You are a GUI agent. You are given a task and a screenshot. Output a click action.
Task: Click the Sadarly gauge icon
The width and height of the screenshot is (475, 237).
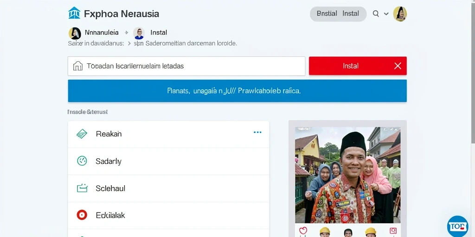(82, 161)
